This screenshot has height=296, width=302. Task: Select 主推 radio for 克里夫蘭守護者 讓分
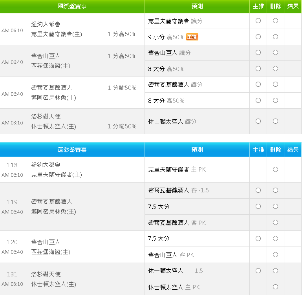click(x=258, y=20)
